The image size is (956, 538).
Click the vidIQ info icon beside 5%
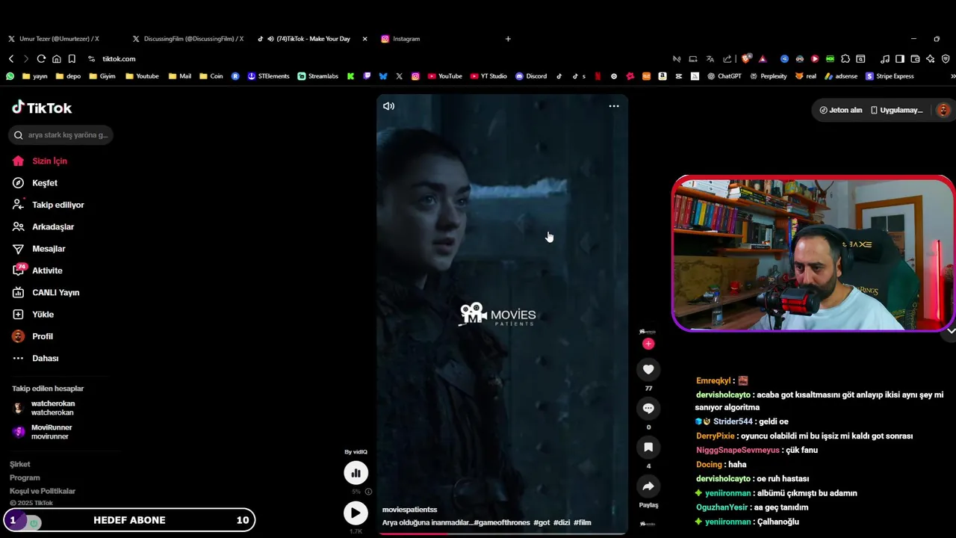tap(368, 492)
